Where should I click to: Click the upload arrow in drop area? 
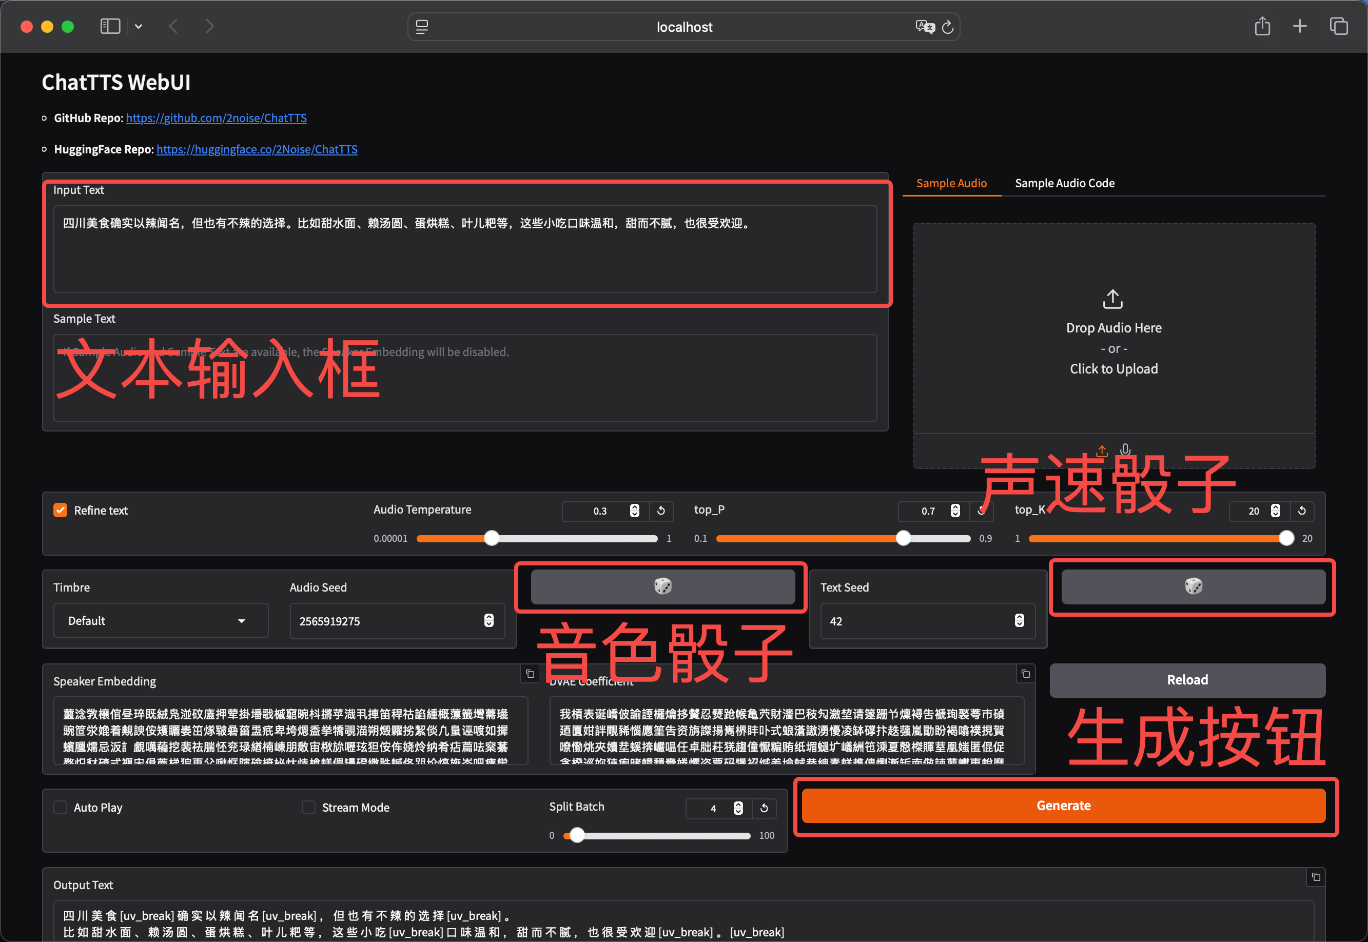[x=1113, y=299]
